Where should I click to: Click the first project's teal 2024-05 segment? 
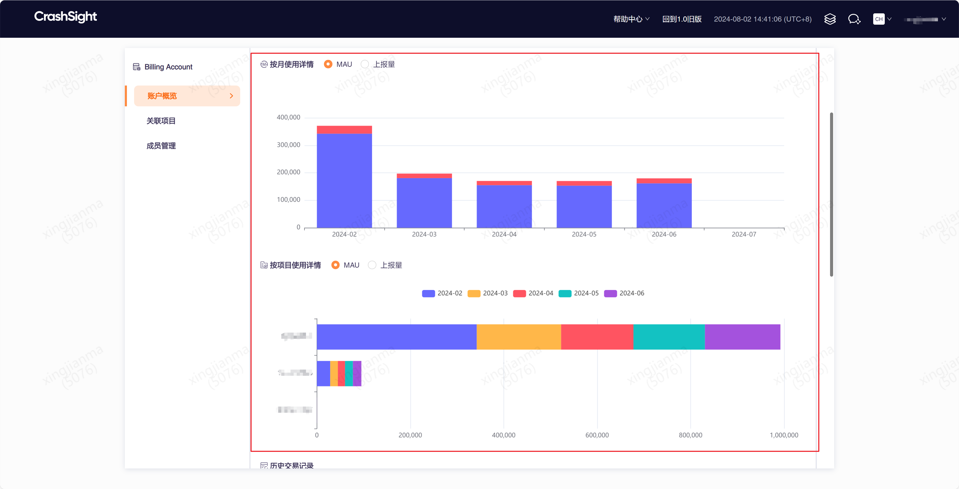point(669,337)
